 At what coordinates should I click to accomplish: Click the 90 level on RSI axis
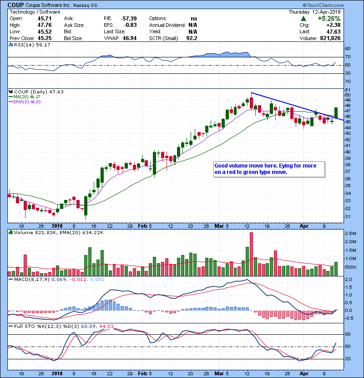pos(348,48)
